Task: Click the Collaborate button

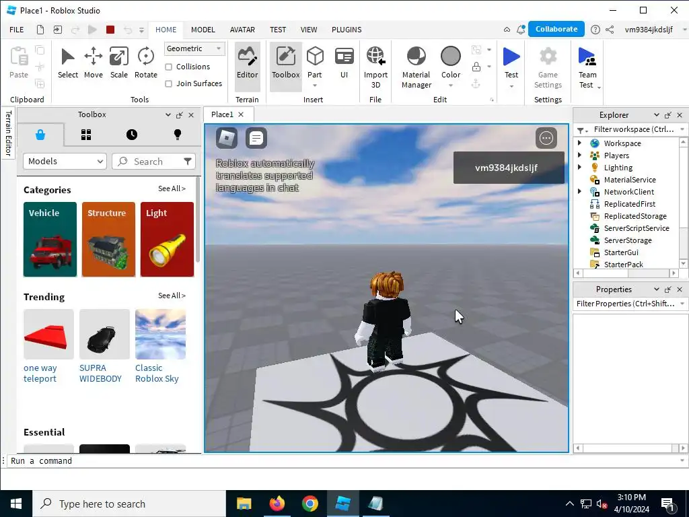Action: tap(556, 29)
